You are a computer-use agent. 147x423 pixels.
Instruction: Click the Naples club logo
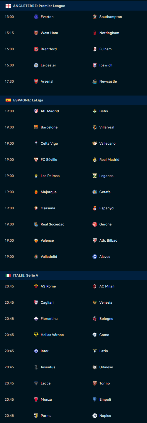(95, 416)
